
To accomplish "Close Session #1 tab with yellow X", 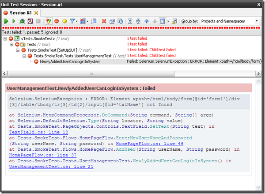I will [36, 13].
